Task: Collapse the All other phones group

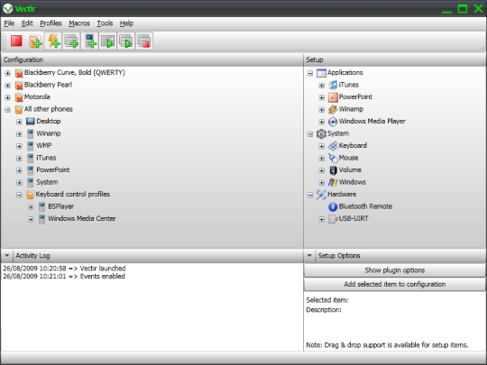Action: point(7,110)
